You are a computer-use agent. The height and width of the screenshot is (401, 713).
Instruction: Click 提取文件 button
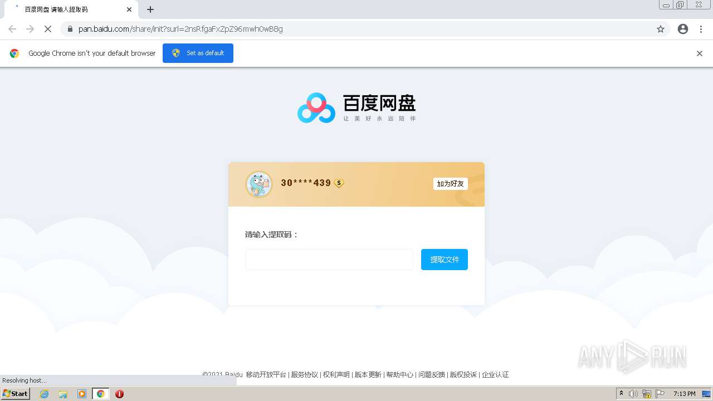point(445,260)
